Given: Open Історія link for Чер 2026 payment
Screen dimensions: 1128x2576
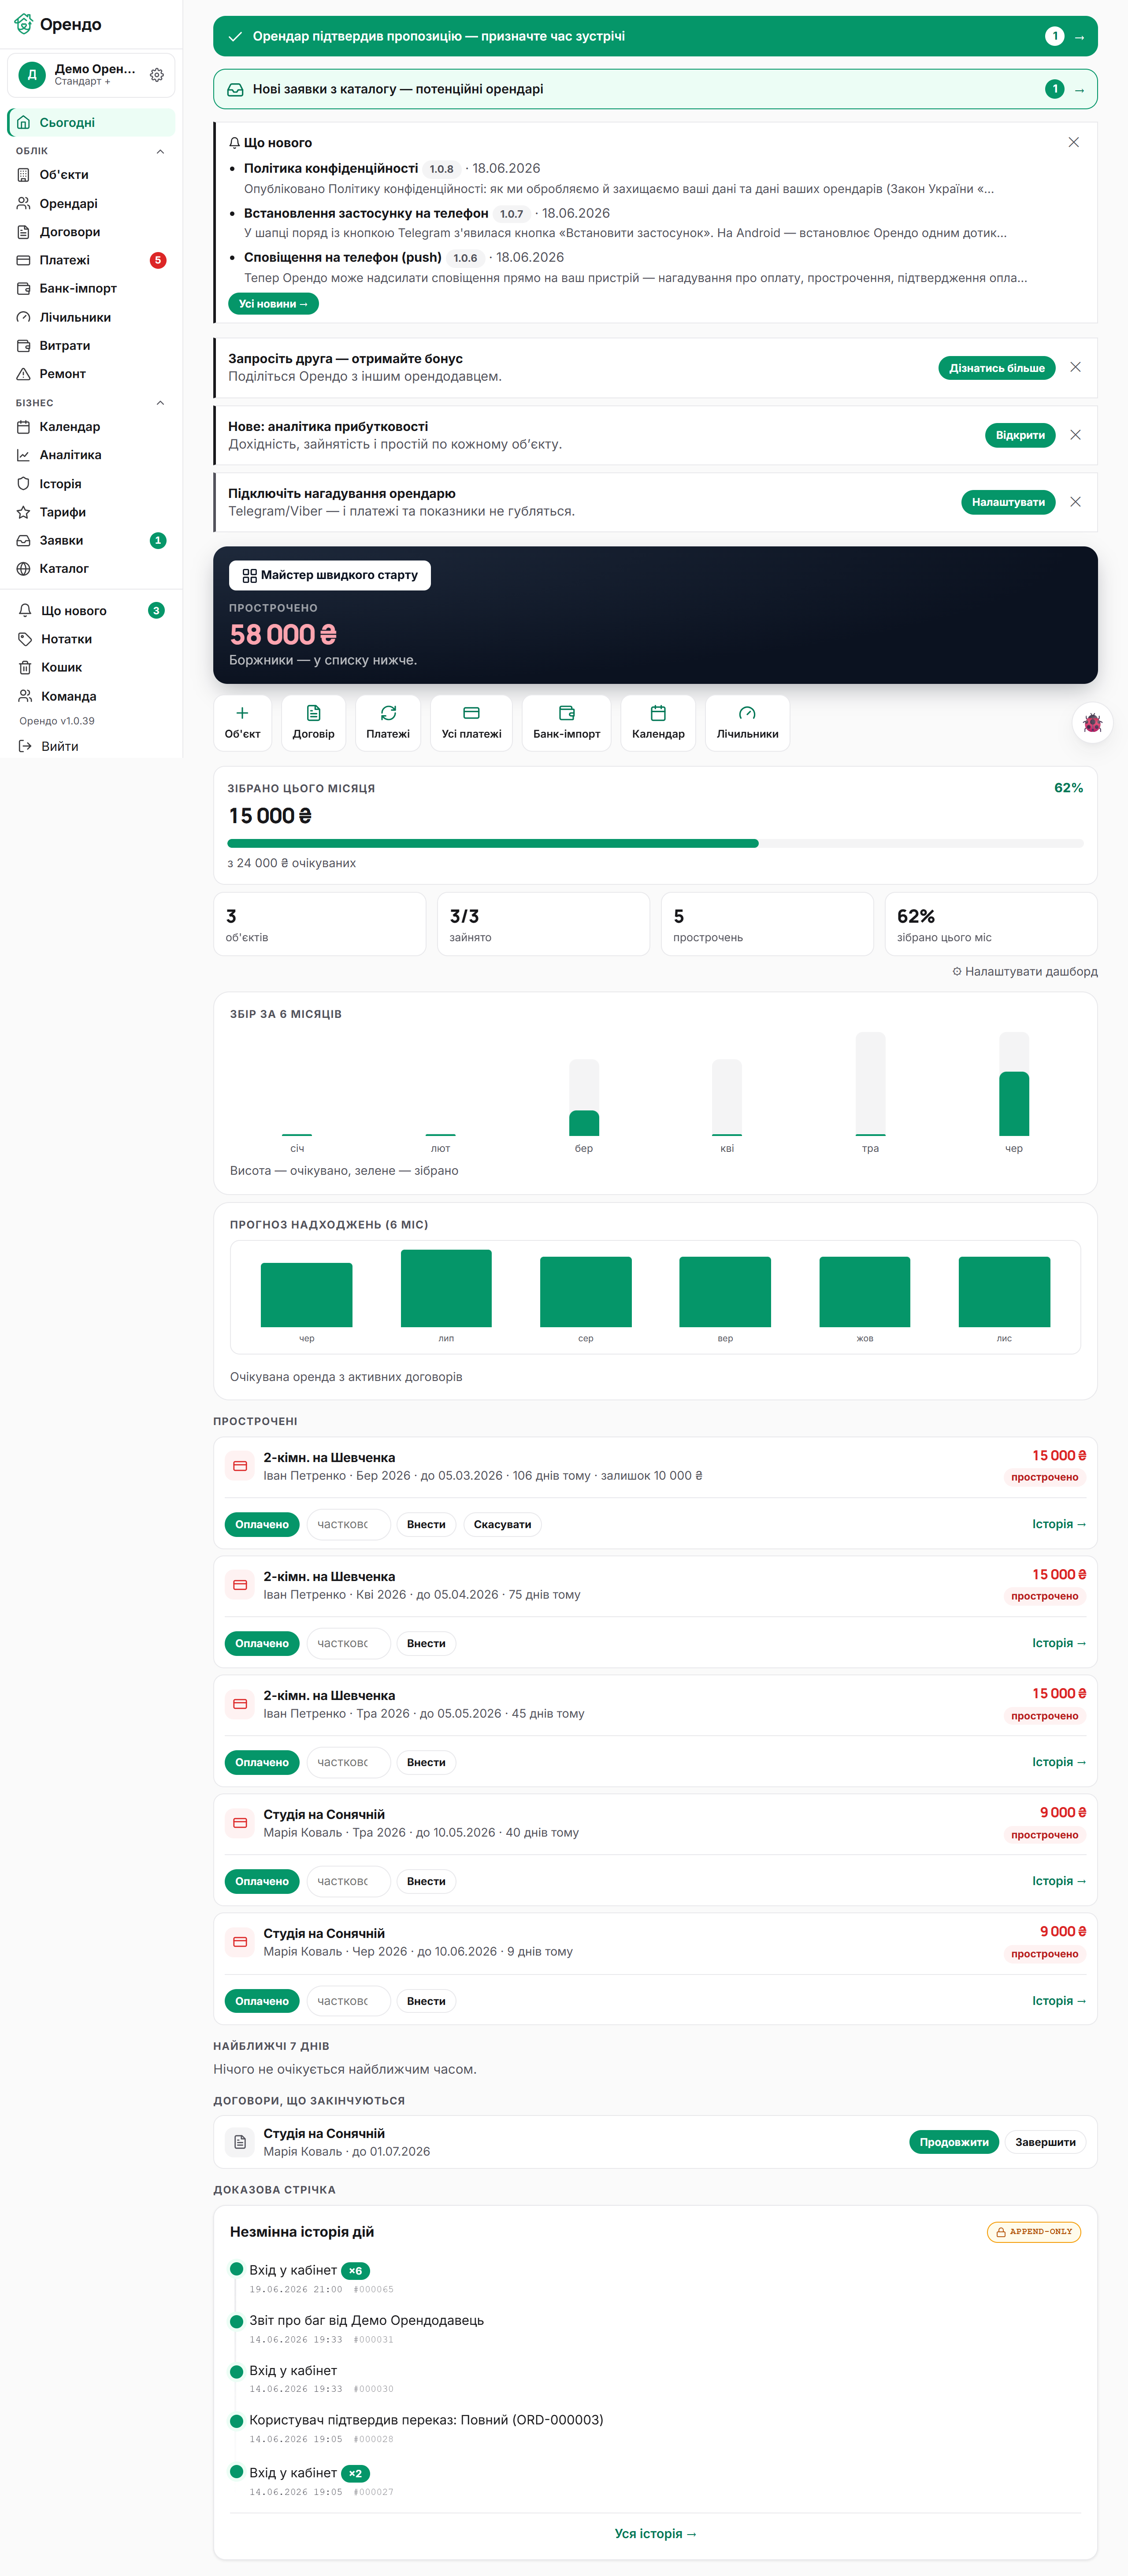Looking at the screenshot, I should pyautogui.click(x=1059, y=2001).
